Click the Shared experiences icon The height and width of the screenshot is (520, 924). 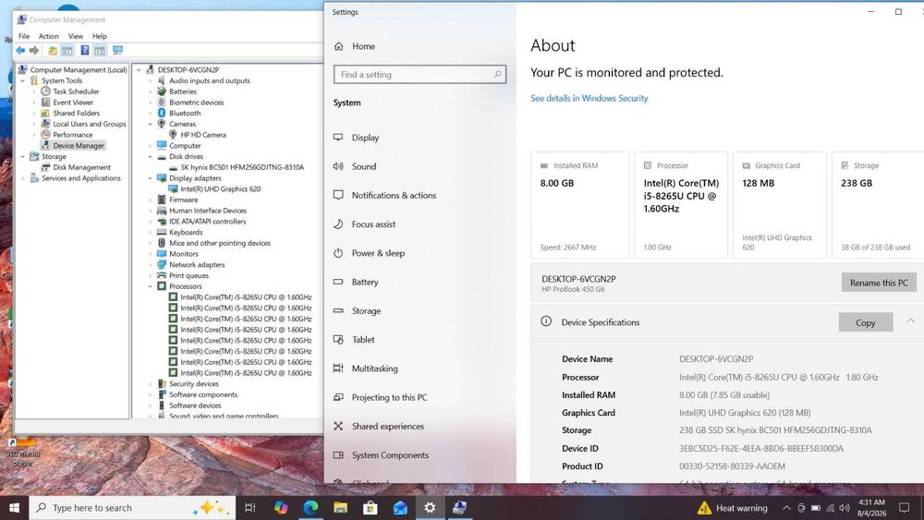(x=338, y=426)
